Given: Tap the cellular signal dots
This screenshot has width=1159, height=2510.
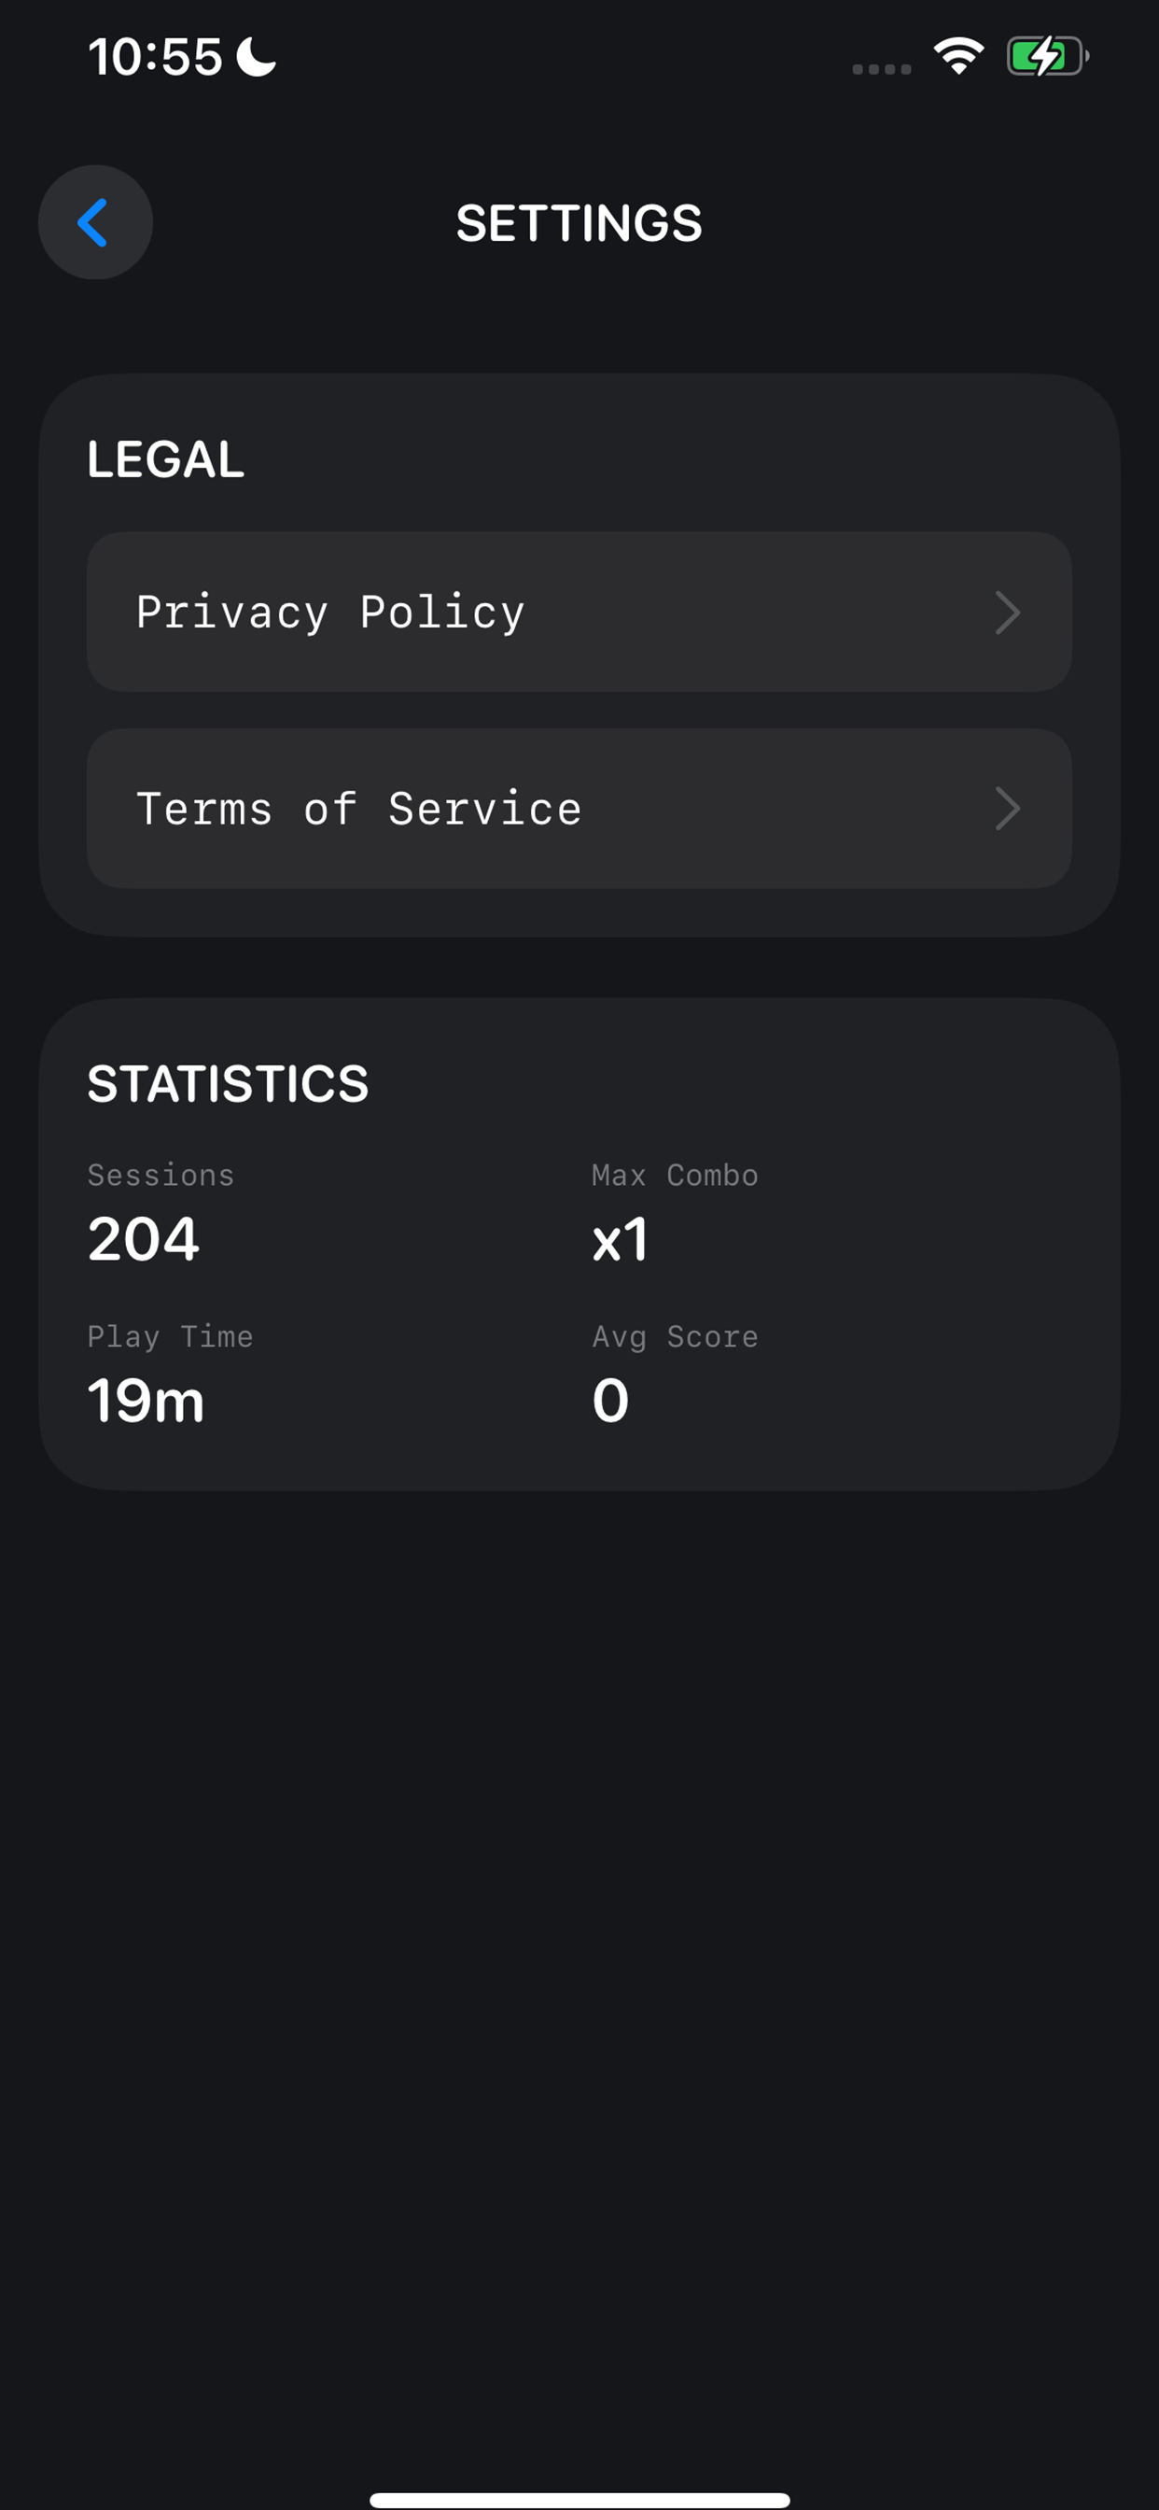Looking at the screenshot, I should [x=882, y=68].
